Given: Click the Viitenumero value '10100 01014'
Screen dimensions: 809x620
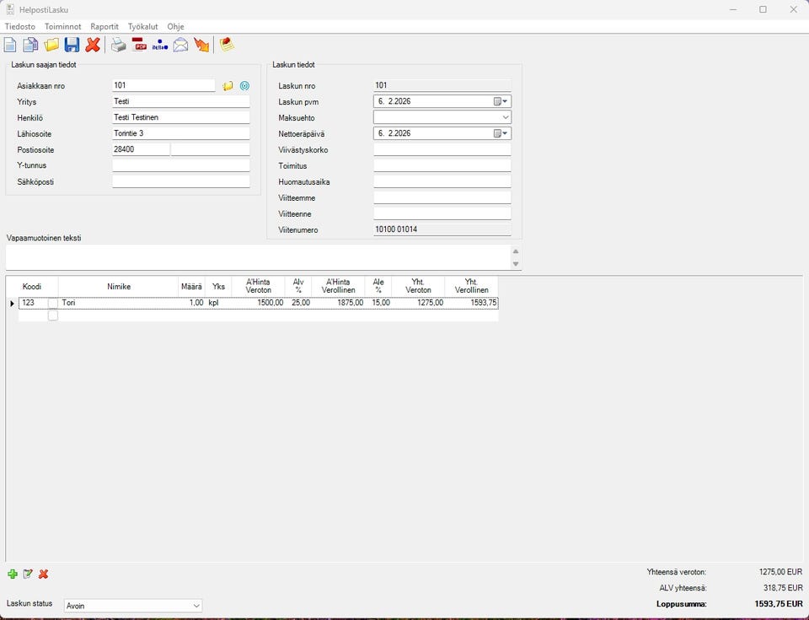Looking at the screenshot, I should (396, 229).
